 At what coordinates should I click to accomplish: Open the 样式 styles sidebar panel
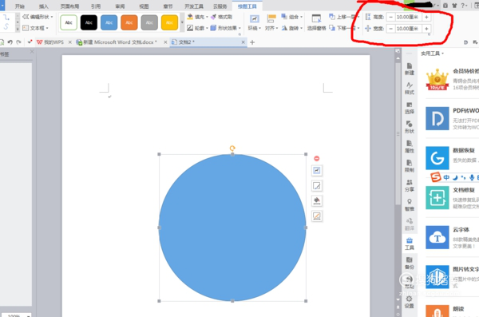coord(410,88)
